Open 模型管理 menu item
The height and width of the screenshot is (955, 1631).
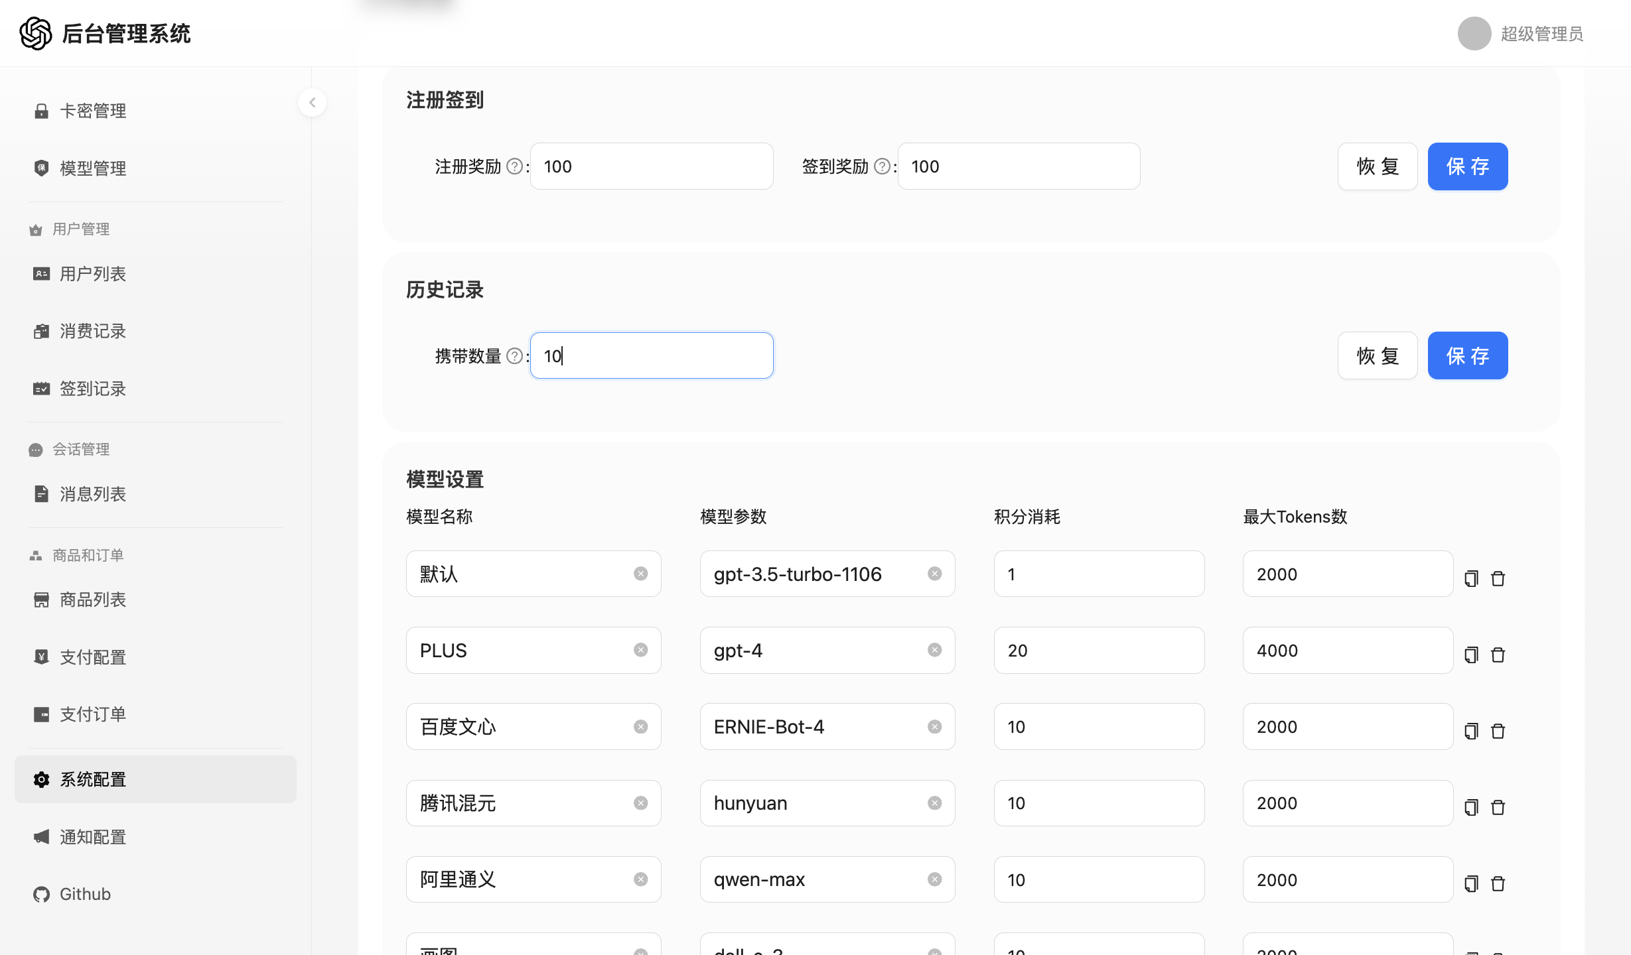pos(93,168)
